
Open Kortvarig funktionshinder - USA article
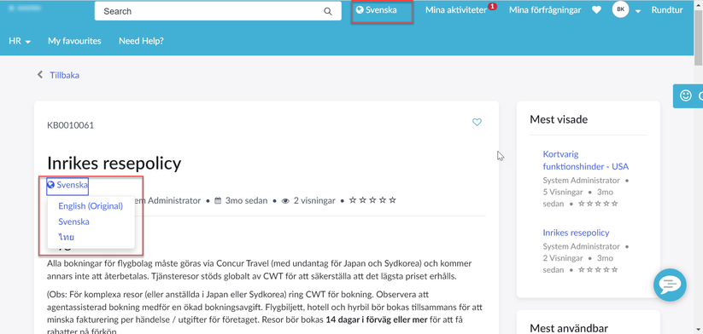click(585, 160)
